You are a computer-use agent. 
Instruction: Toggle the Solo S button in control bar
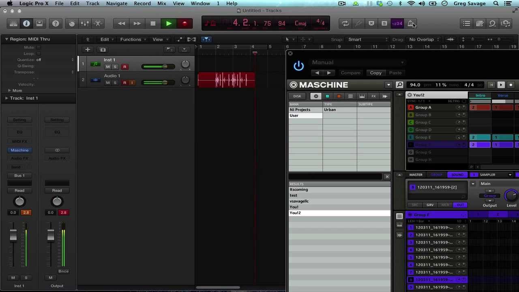[x=384, y=24]
